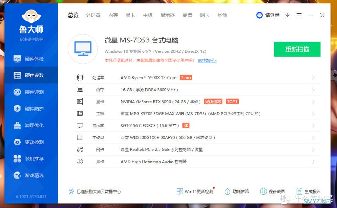Image resolution: width=337 pixels, height=208 pixels.
Task: Click the 主板 motherboard icon
Action: [80, 114]
